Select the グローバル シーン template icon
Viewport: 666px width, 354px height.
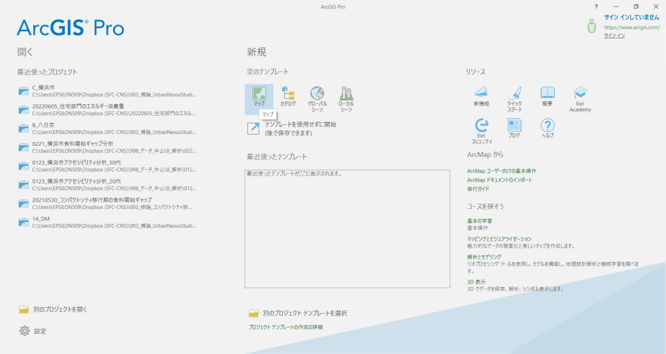point(317,93)
